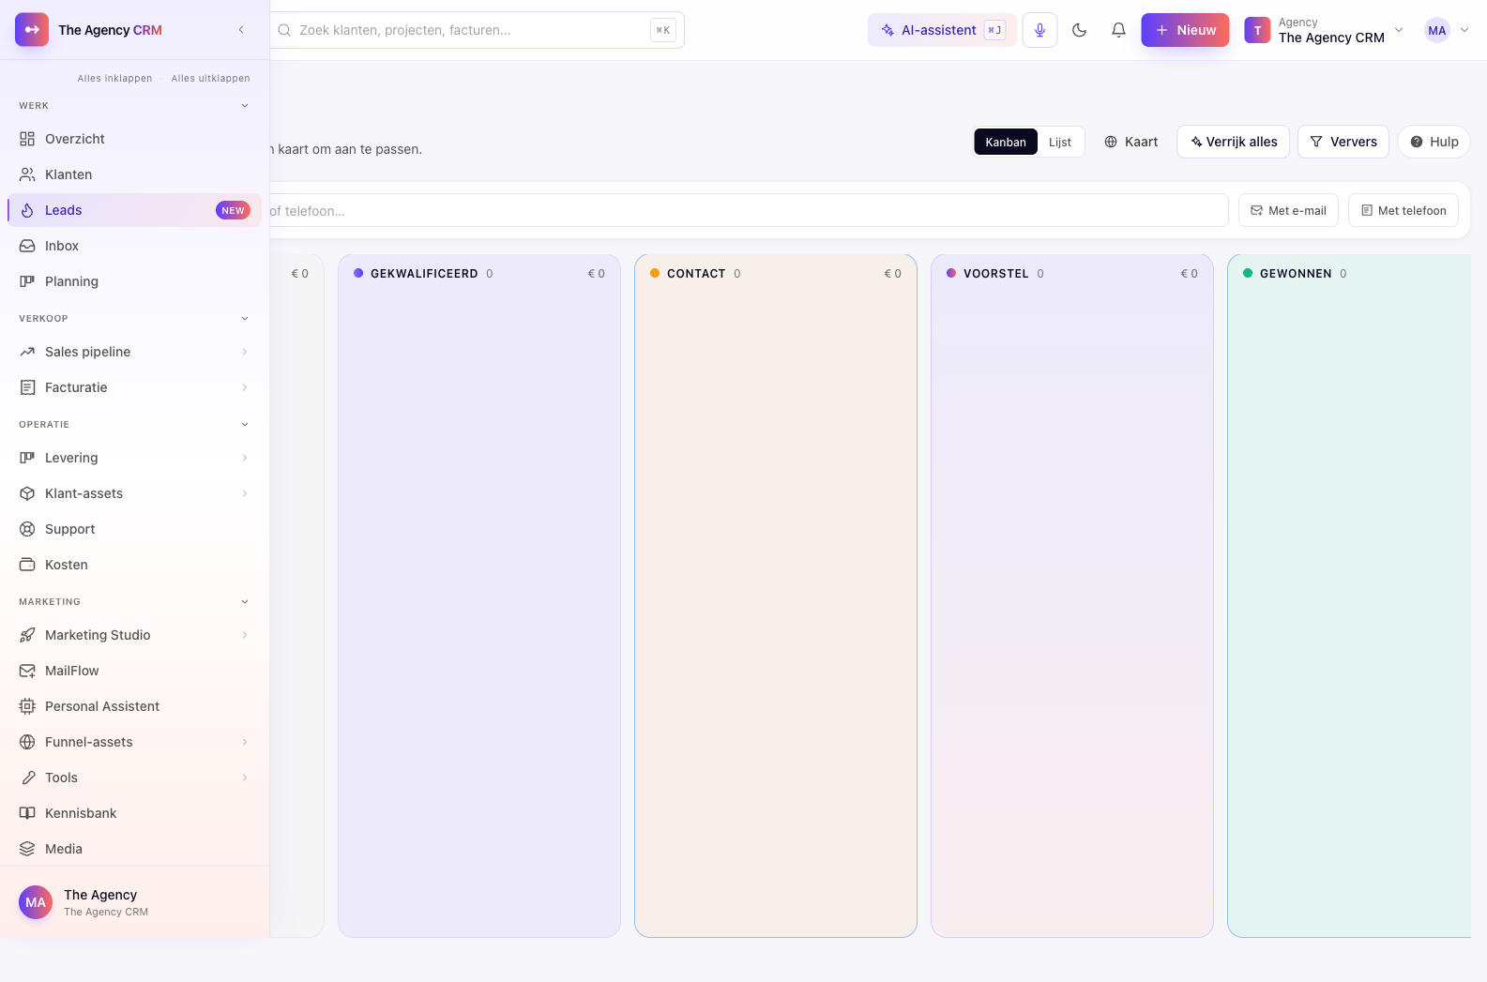Open Hulp help button
The width and height of the screenshot is (1487, 982).
click(1434, 142)
